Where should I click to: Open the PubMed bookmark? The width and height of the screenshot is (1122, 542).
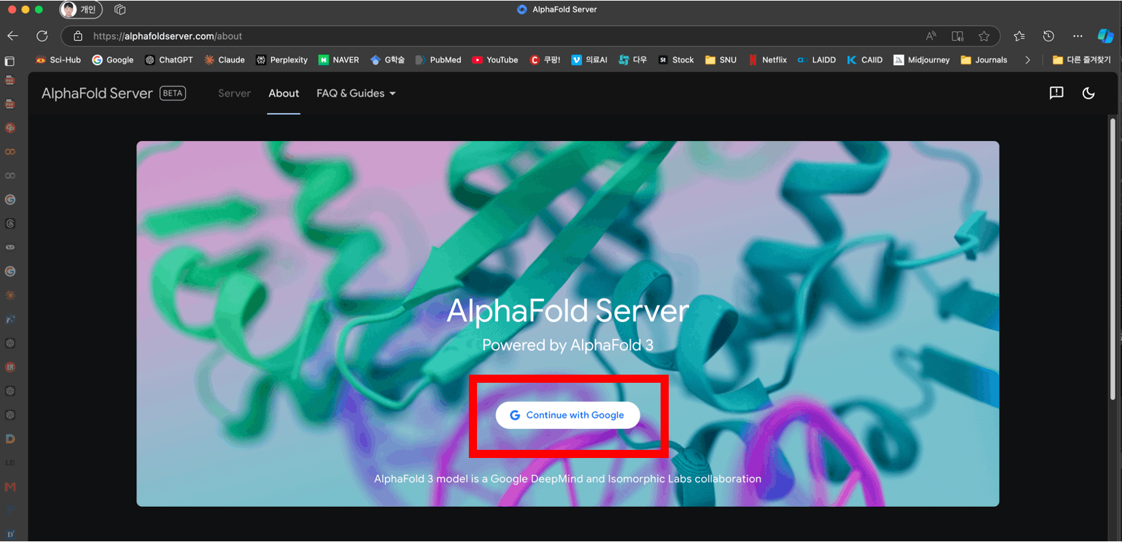click(x=438, y=60)
